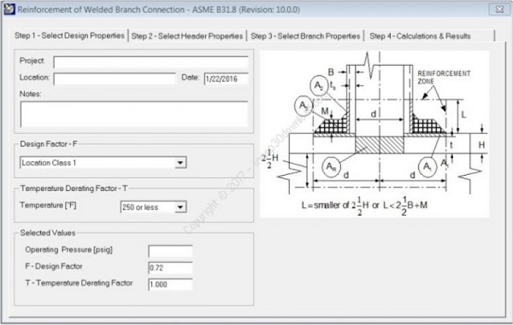Click the 'Notes:' label
The height and width of the screenshot is (325, 513).
coord(31,94)
